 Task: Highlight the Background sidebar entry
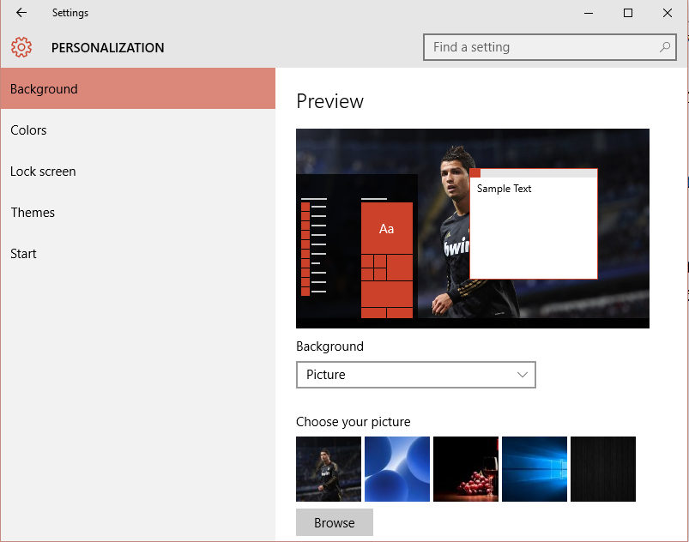click(43, 88)
